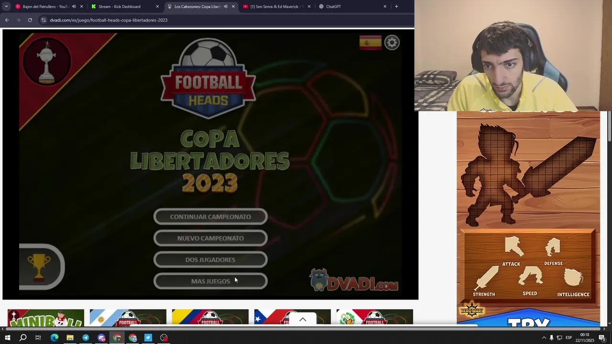Screen dimensions: 612x344
Task: Reload the current page
Action: pyautogui.click(x=30, y=20)
